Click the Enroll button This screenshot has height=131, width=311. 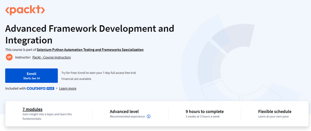click(x=31, y=75)
